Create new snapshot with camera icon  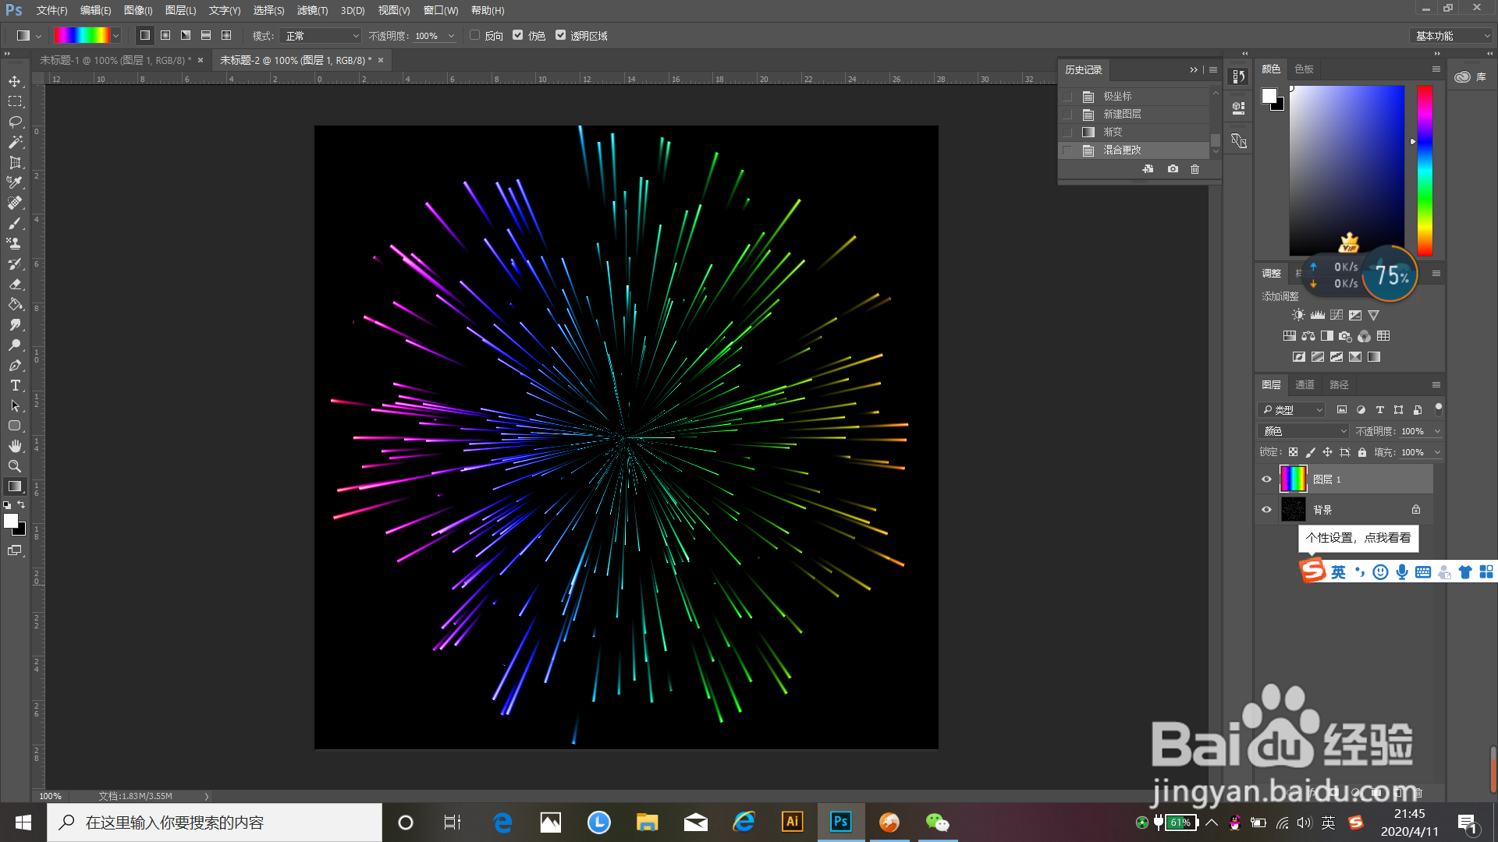point(1173,169)
